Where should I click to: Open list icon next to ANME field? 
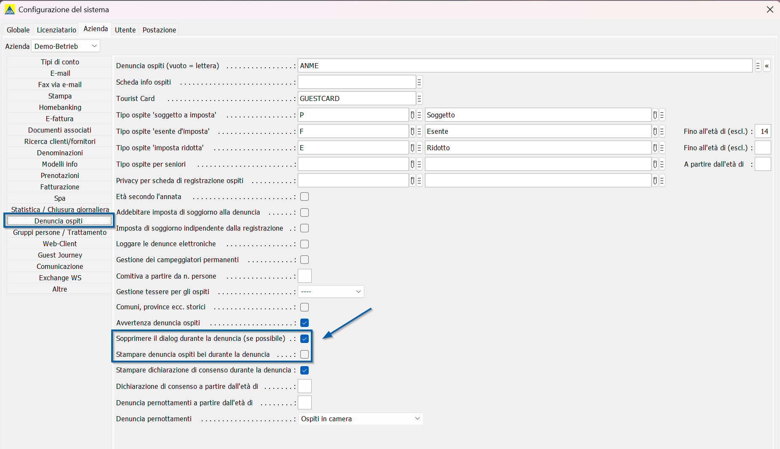point(758,66)
